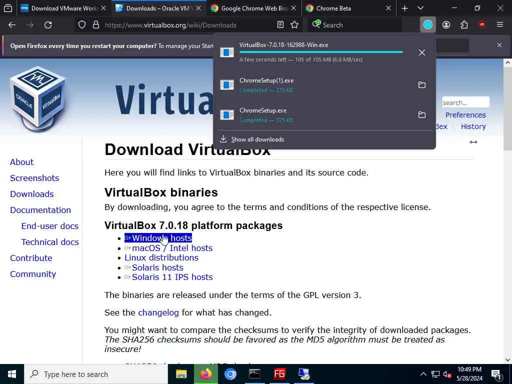Click the Firefox toolbar Search box
Viewport: 512px width, 384px height.
(x=354, y=25)
